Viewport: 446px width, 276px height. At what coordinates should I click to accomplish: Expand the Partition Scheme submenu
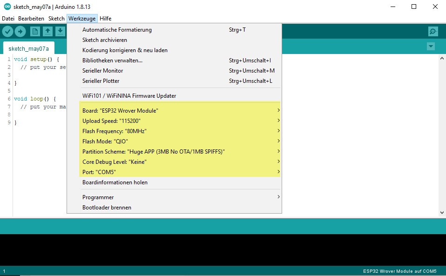click(x=181, y=152)
